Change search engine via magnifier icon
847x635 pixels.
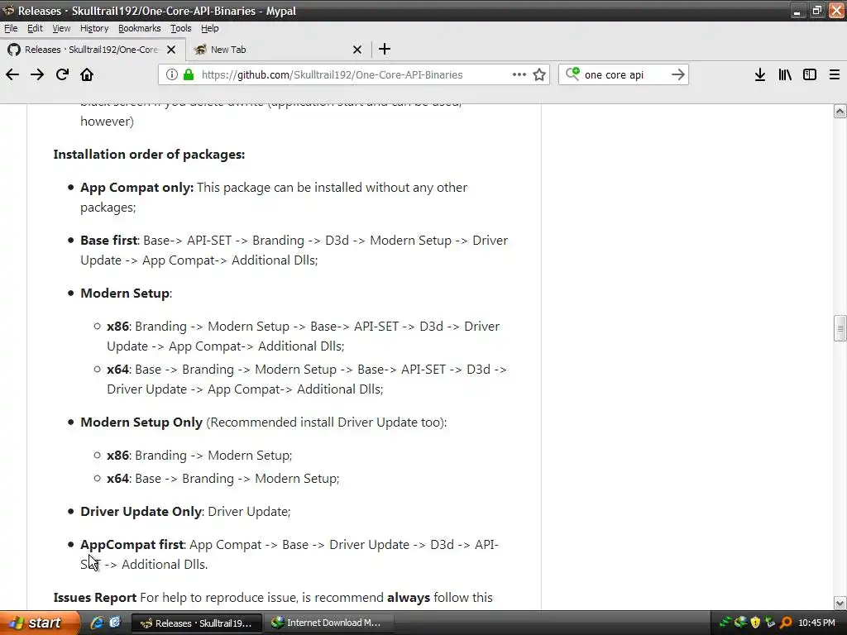[x=572, y=74]
